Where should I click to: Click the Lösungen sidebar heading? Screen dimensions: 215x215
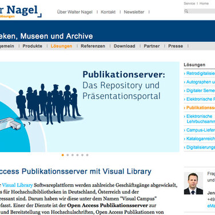click(194, 65)
